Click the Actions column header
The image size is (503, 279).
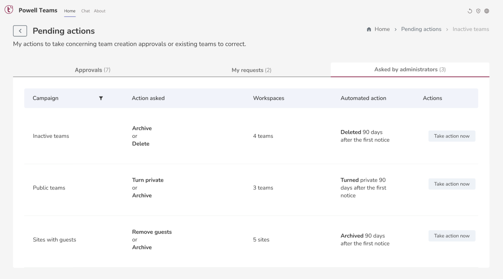tap(432, 98)
